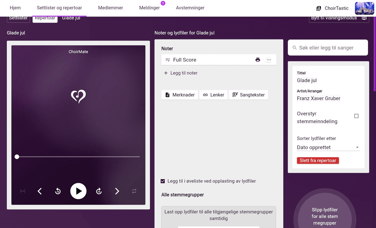Image resolution: width=376 pixels, height=228 pixels.
Task: Print the Full Score sheet
Action: point(258,60)
